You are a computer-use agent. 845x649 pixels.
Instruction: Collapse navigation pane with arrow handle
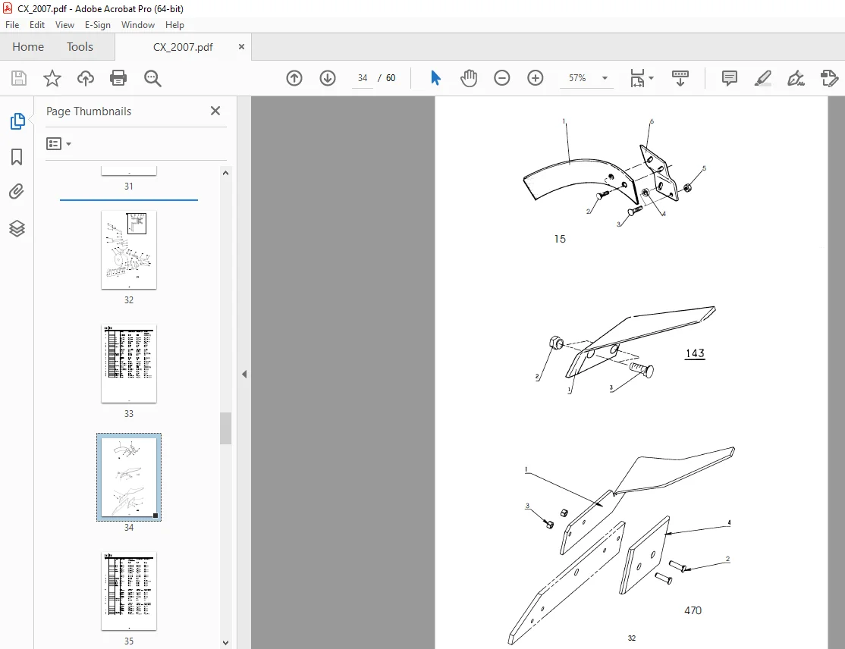(x=244, y=374)
